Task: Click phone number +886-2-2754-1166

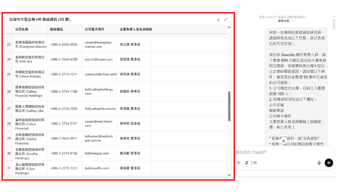Action: pyautogui.click(x=64, y=91)
